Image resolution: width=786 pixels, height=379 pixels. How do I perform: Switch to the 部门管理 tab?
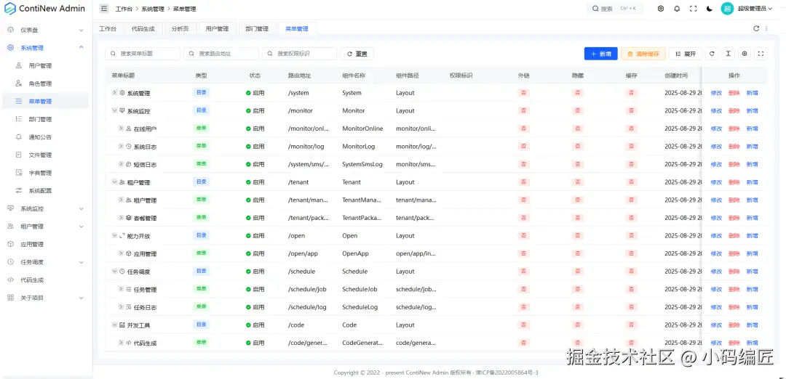click(x=257, y=28)
